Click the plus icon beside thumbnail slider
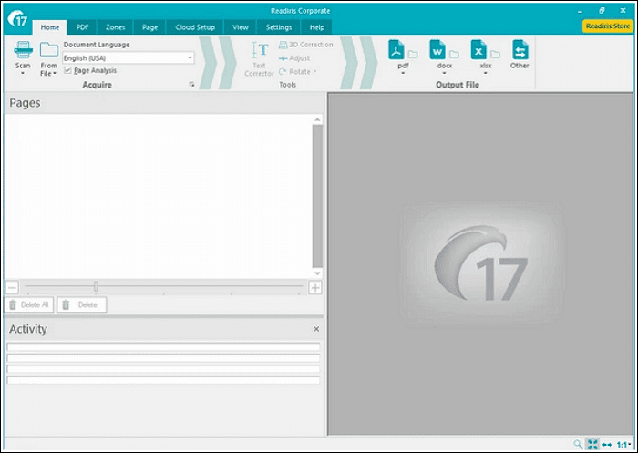This screenshot has width=638, height=453. tap(315, 287)
